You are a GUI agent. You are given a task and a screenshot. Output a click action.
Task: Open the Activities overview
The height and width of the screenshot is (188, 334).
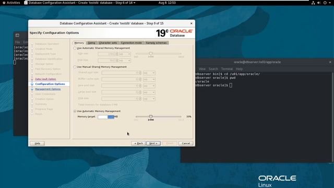(11, 3)
